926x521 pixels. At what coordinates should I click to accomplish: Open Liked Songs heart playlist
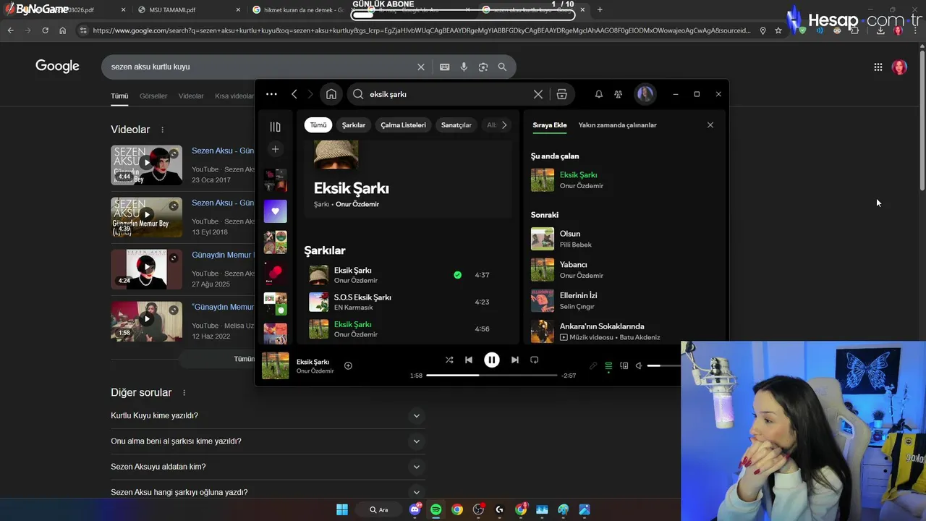pyautogui.click(x=275, y=211)
